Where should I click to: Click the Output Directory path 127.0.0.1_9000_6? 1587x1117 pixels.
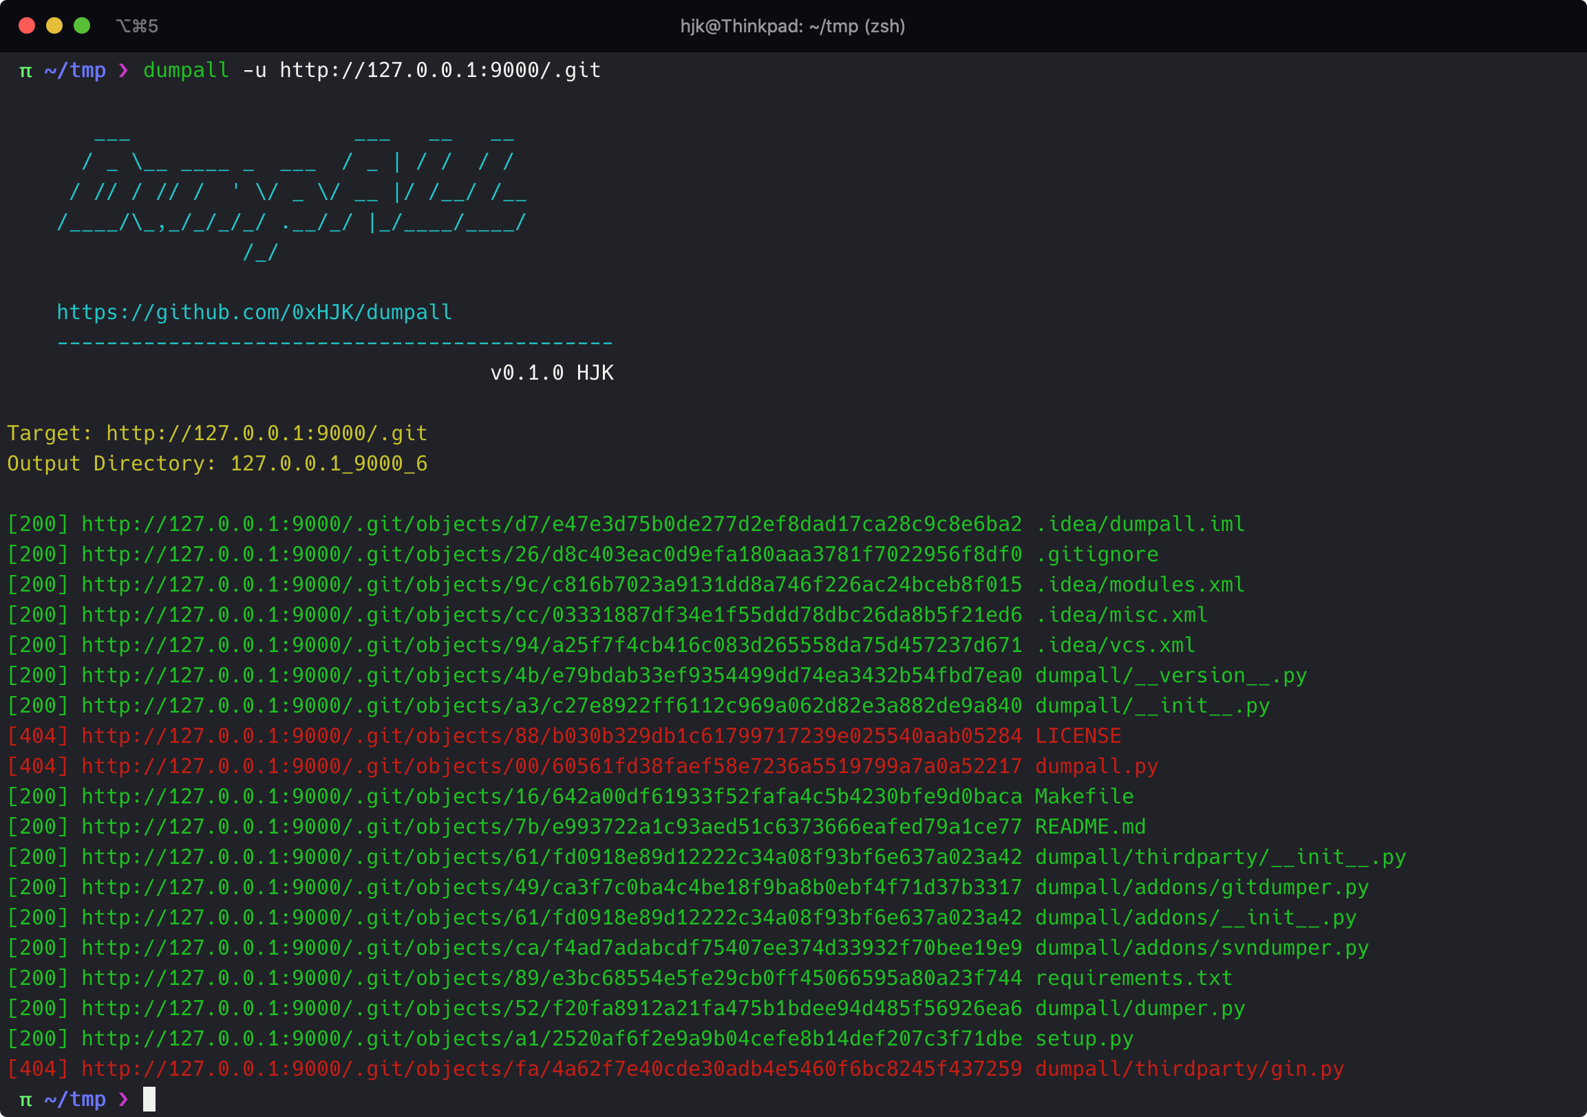pos(330,464)
